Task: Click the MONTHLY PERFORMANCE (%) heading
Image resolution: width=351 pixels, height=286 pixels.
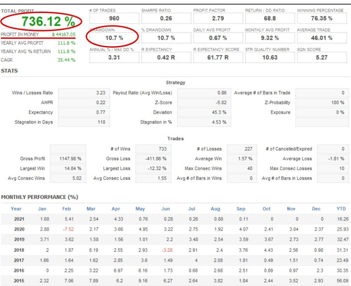Action: click(x=40, y=197)
